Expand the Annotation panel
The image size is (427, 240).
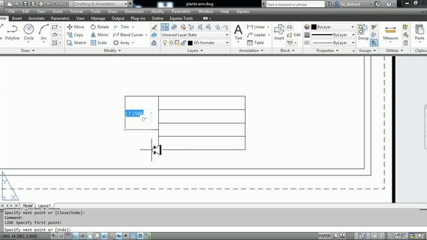[x=251, y=51]
